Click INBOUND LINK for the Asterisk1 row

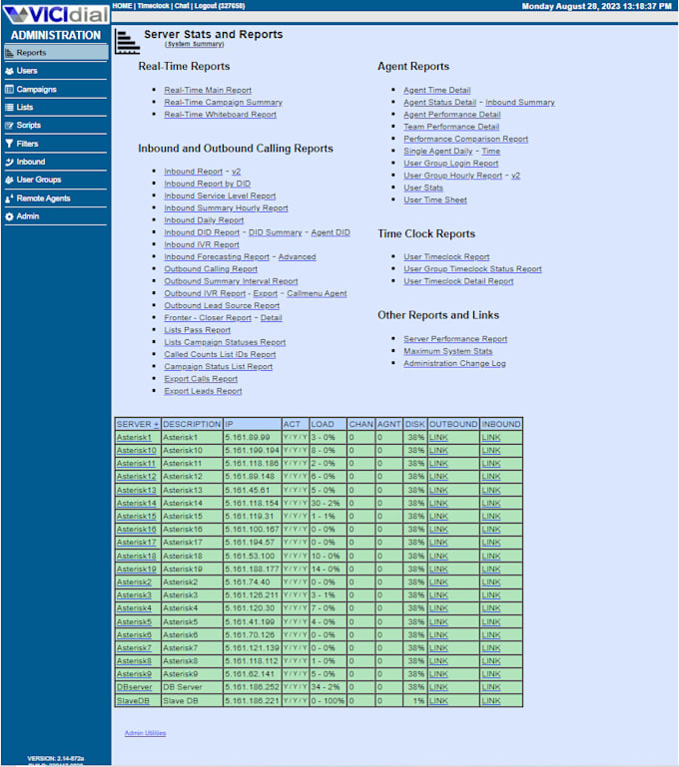coord(491,437)
